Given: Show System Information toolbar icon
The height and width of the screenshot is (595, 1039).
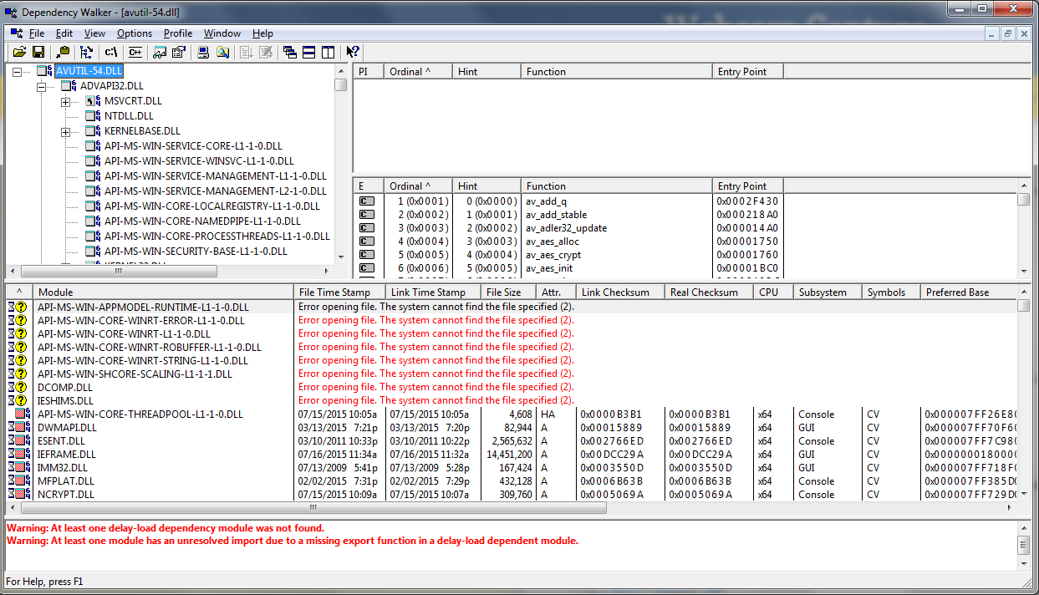Looking at the screenshot, I should coord(203,52).
